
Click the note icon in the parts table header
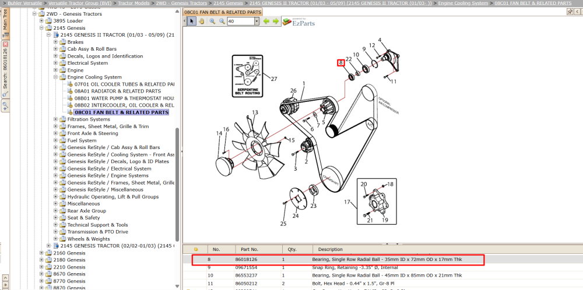[x=196, y=249]
